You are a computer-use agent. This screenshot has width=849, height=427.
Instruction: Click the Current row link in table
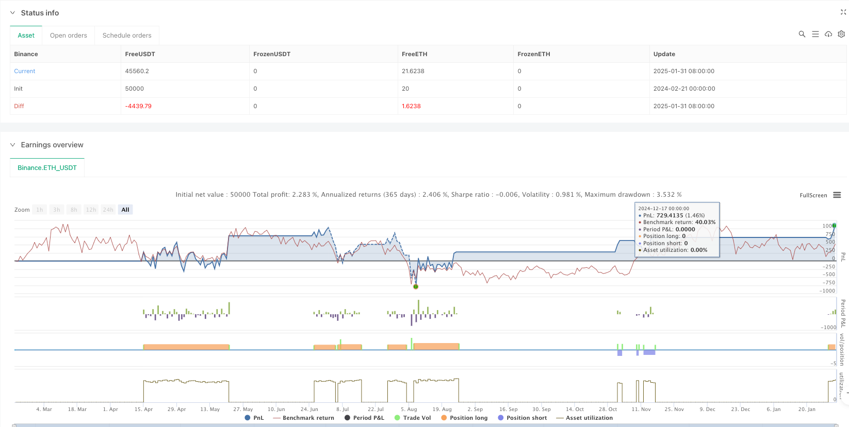click(25, 71)
